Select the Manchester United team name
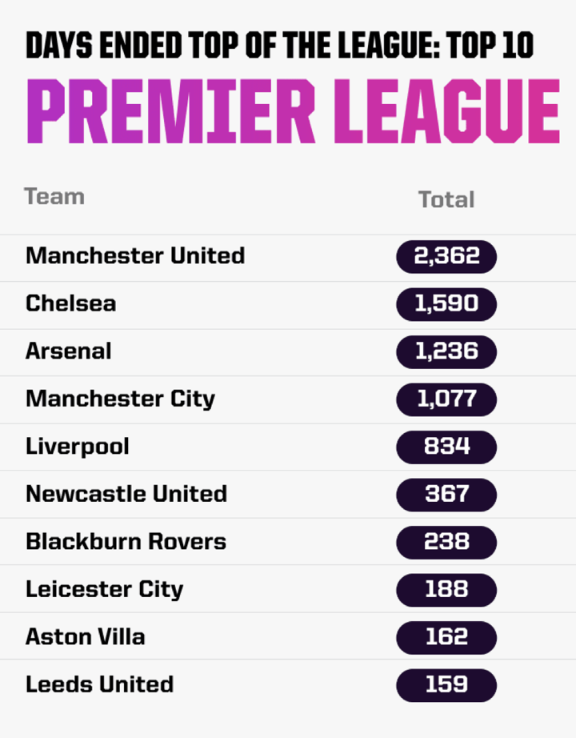576x738 pixels. [x=135, y=256]
